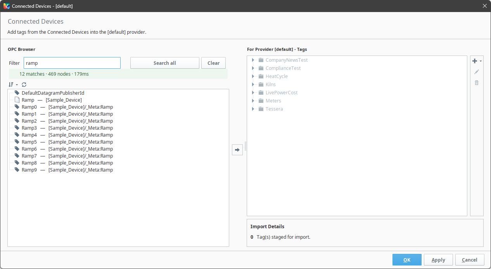Click the CompanyNewsTest folder icon

pyautogui.click(x=261, y=60)
